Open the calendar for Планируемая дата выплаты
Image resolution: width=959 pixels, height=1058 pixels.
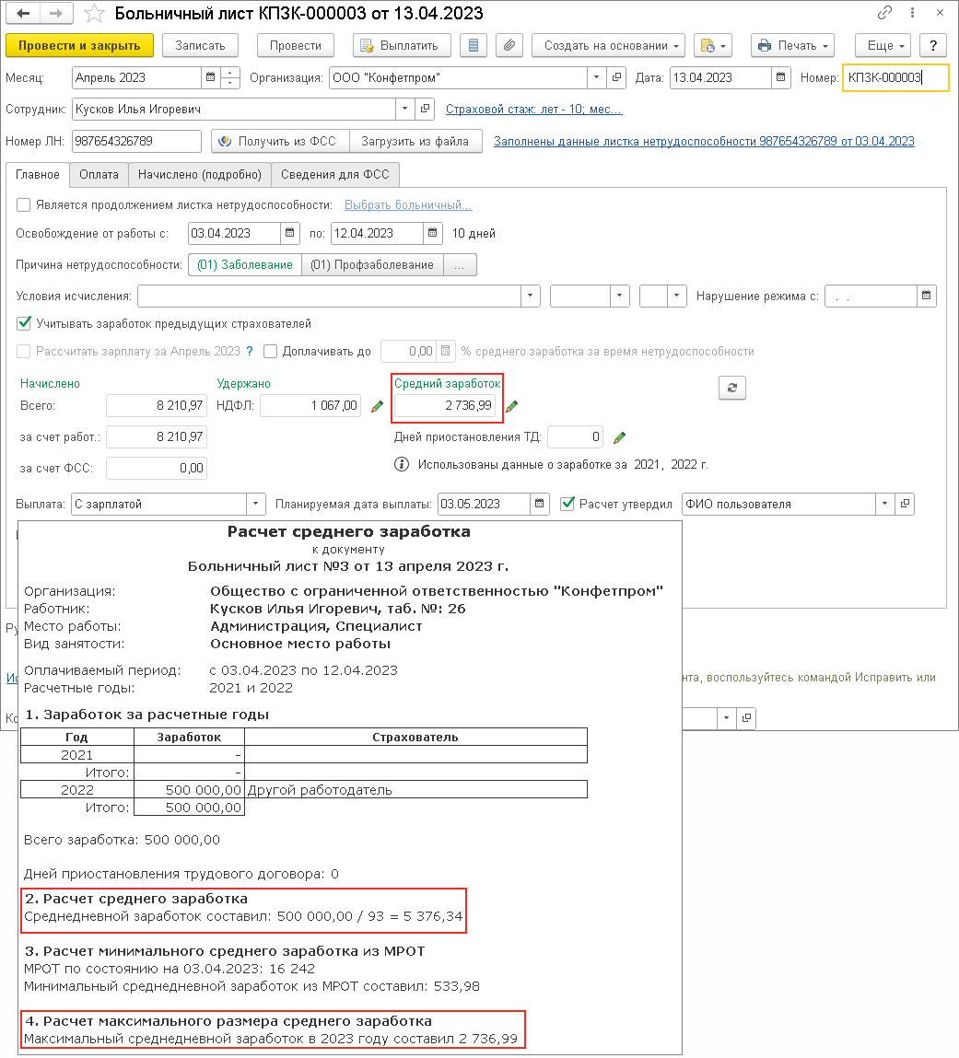539,504
